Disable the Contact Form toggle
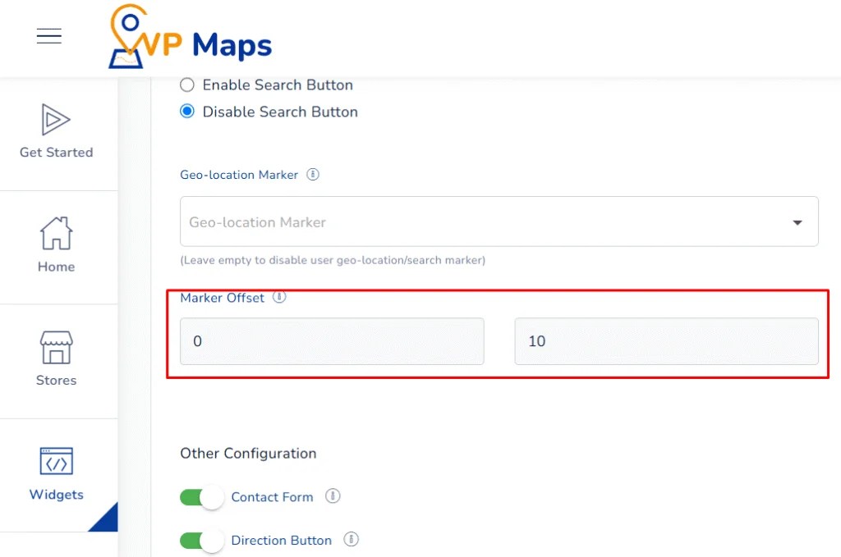Screen dimensions: 841x557 tap(201, 496)
